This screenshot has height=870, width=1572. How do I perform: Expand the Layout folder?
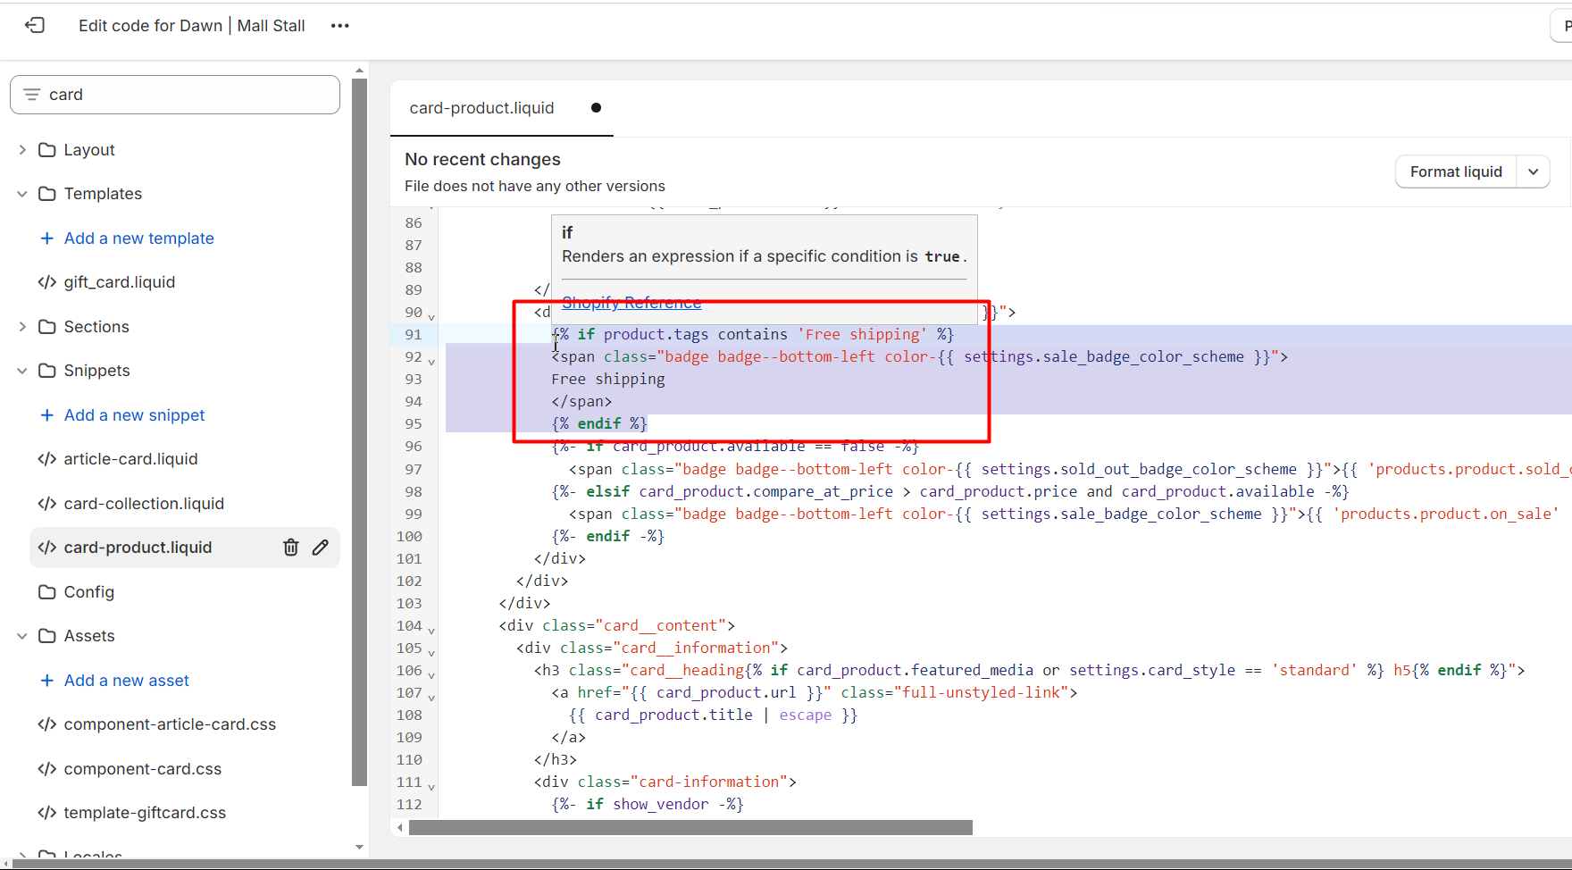(x=22, y=150)
